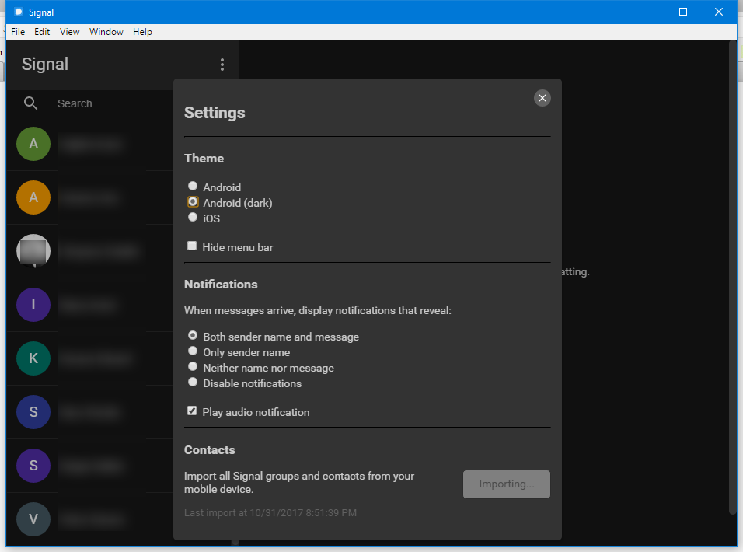743x552 pixels.
Task: Click the search magnifier icon
Action: pos(31,103)
